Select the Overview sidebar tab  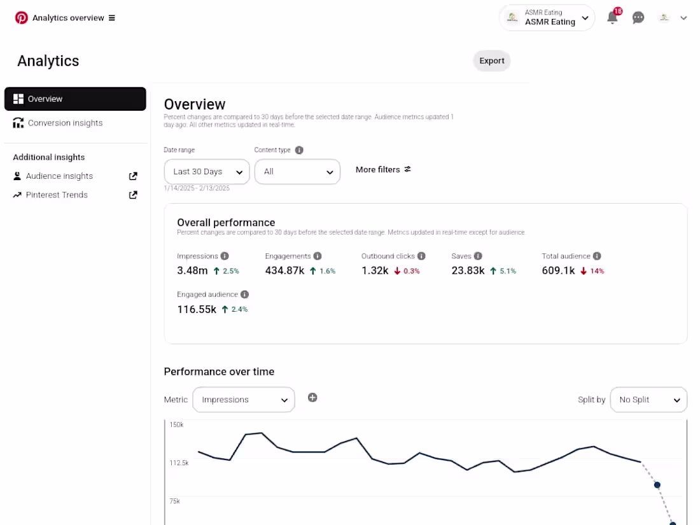(x=45, y=99)
